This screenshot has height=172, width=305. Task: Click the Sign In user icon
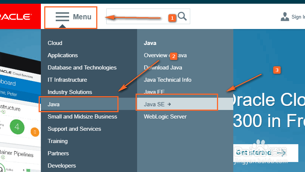coord(285,17)
